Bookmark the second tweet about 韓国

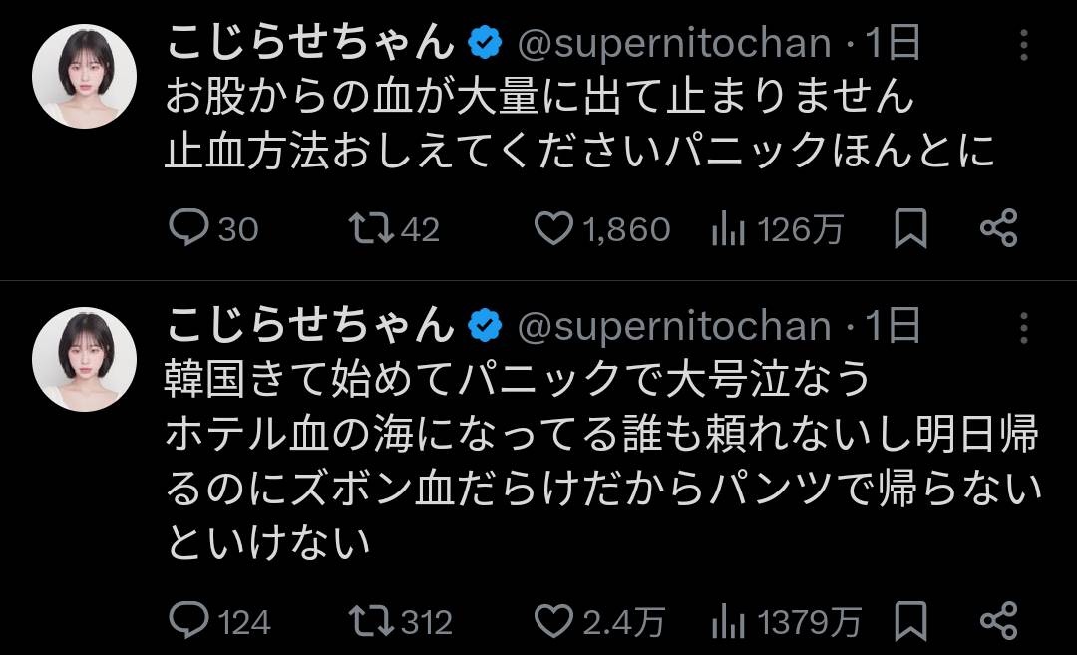click(909, 621)
